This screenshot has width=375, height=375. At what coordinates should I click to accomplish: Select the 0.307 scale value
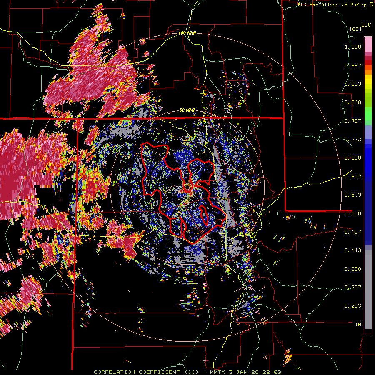353,287
